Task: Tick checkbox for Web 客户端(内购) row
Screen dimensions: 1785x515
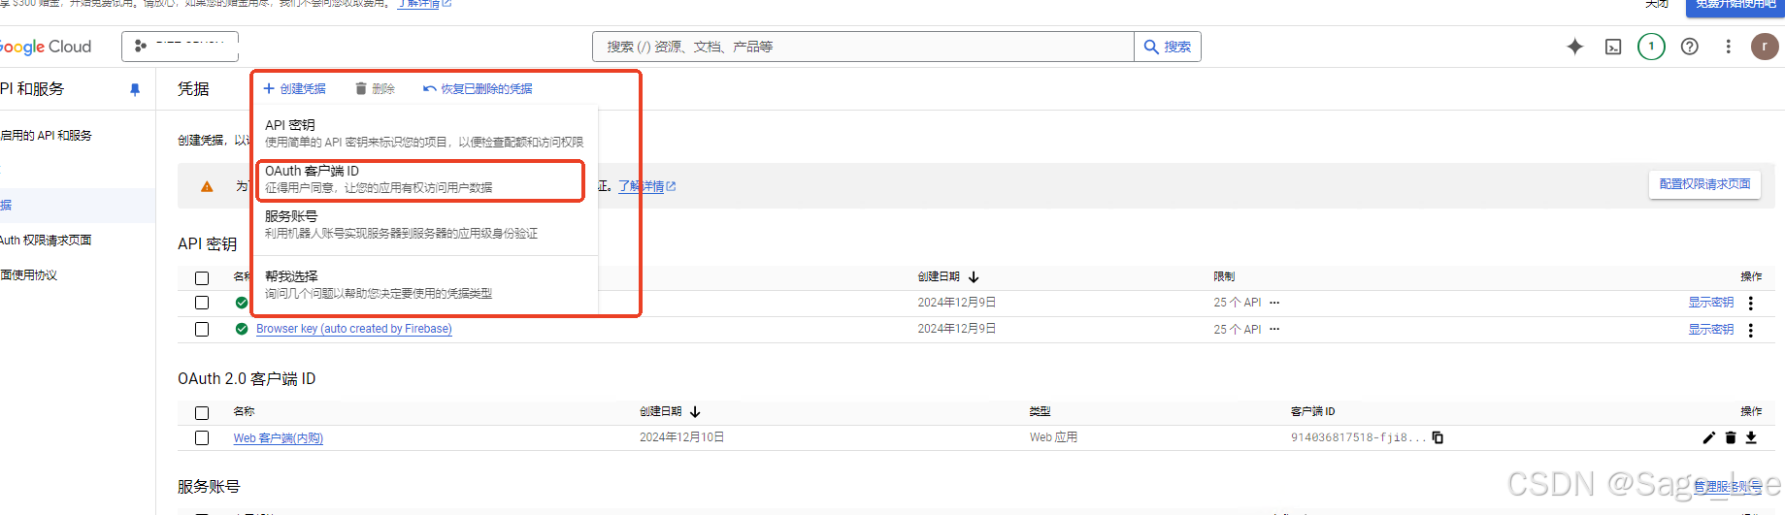Action: point(202,437)
